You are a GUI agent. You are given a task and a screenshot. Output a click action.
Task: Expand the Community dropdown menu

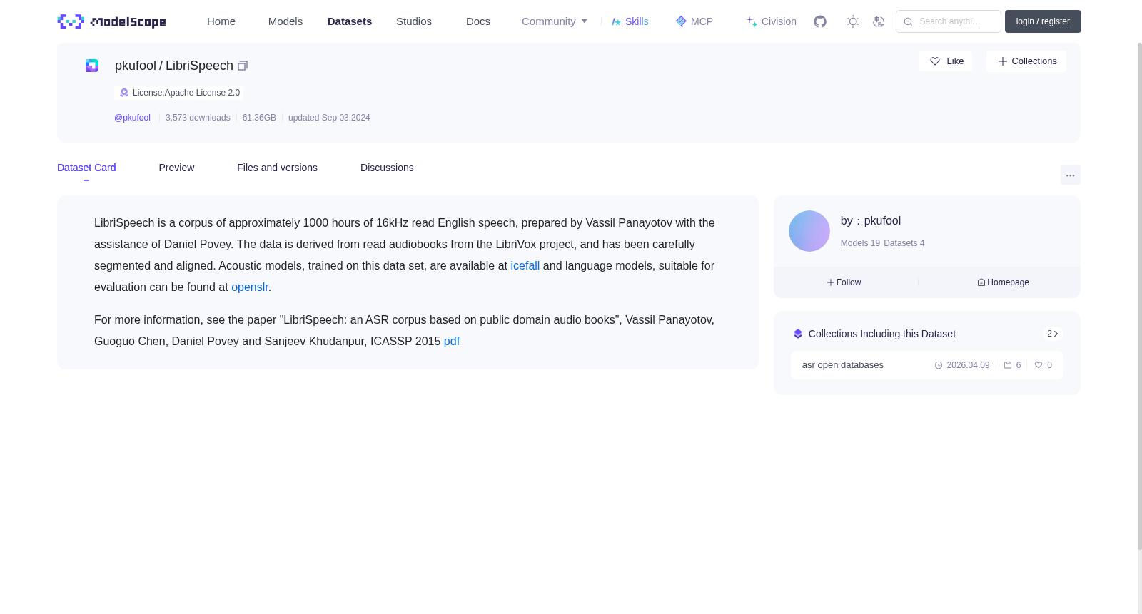[x=555, y=21]
